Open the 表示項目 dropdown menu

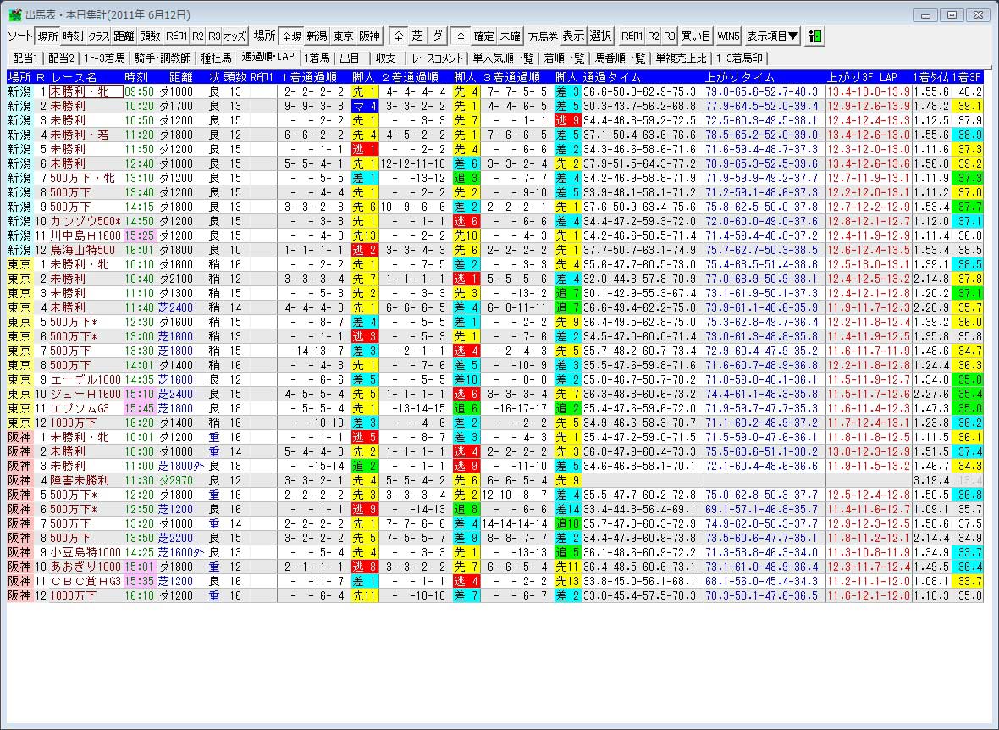[x=771, y=36]
